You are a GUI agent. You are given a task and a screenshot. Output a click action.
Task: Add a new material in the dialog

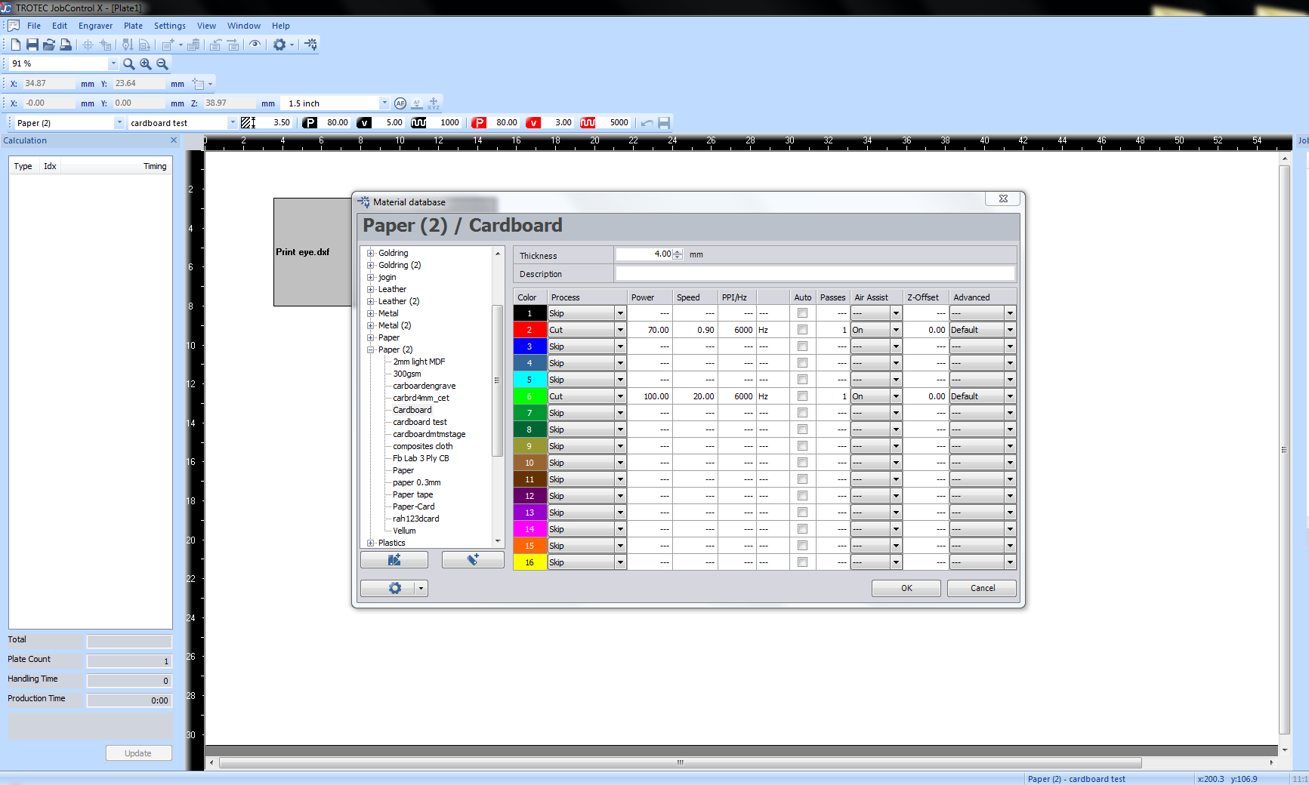[x=473, y=559]
